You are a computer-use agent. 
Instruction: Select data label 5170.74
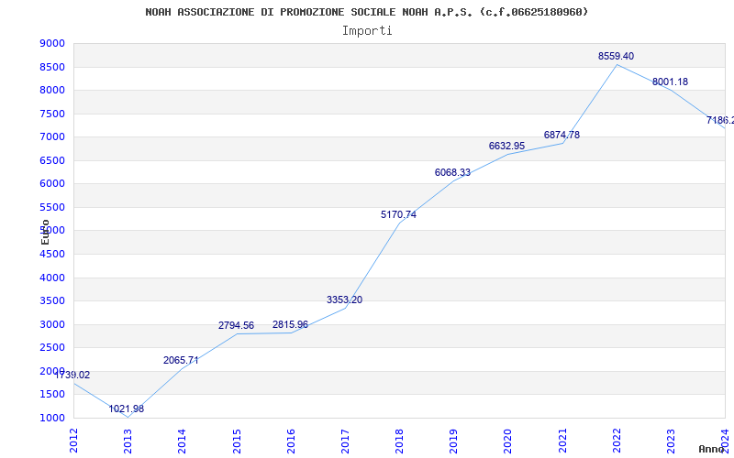[x=398, y=214]
